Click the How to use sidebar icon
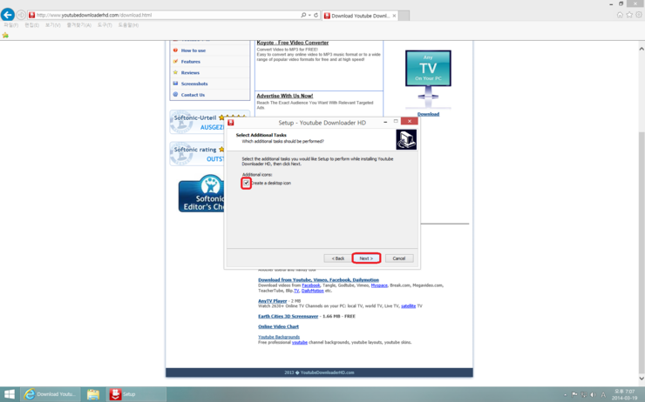645x402 pixels. [176, 50]
